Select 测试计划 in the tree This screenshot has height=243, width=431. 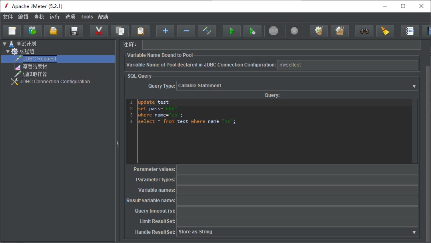(26, 44)
